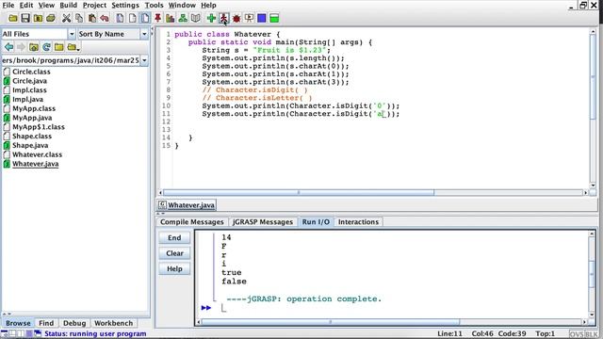Screen dimensions: 603x339
Task: Click the blank page toolbar icon
Action: [132, 18]
